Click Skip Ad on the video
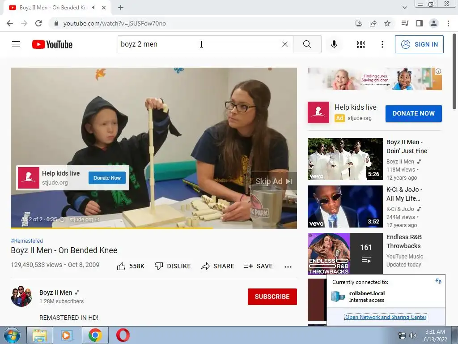 (274, 181)
